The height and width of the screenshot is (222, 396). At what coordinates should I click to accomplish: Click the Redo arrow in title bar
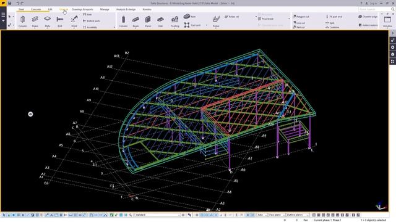pyautogui.click(x=22, y=3)
